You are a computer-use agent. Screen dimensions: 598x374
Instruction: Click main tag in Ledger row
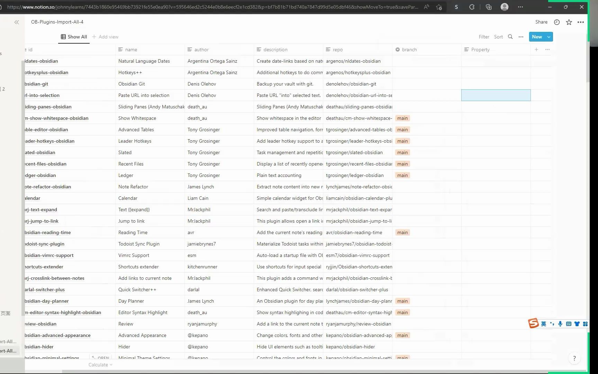[402, 175]
